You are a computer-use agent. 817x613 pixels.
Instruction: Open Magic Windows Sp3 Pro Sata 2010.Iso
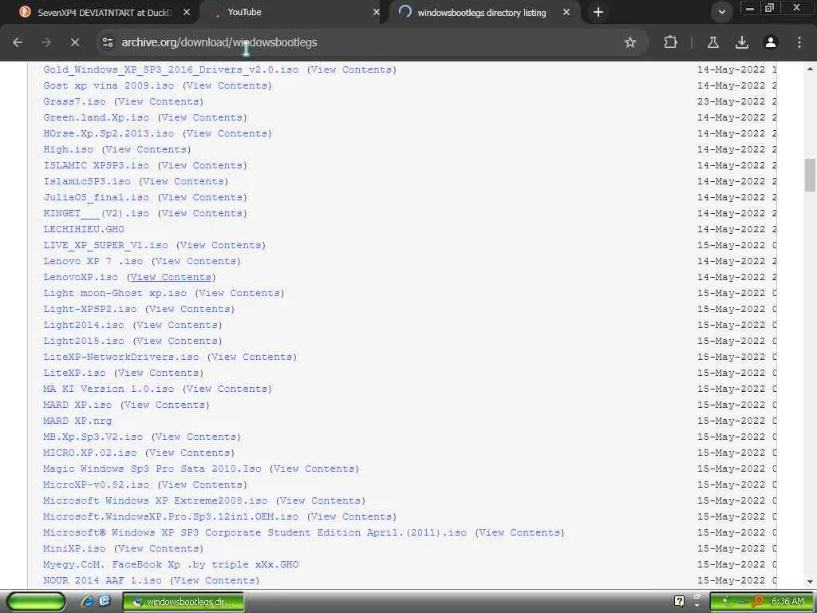click(x=152, y=469)
